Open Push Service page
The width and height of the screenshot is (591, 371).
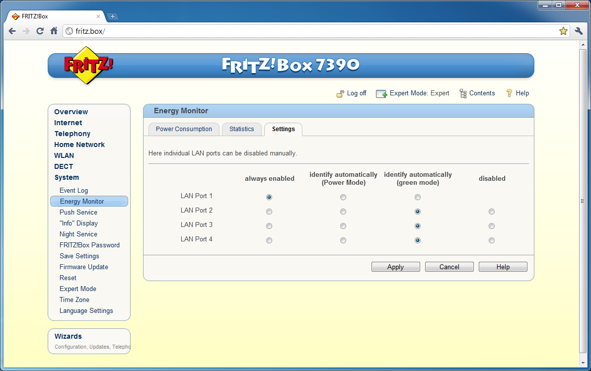point(78,212)
